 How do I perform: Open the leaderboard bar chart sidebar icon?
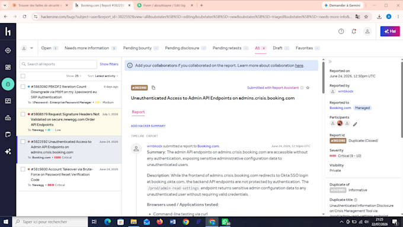[8, 118]
